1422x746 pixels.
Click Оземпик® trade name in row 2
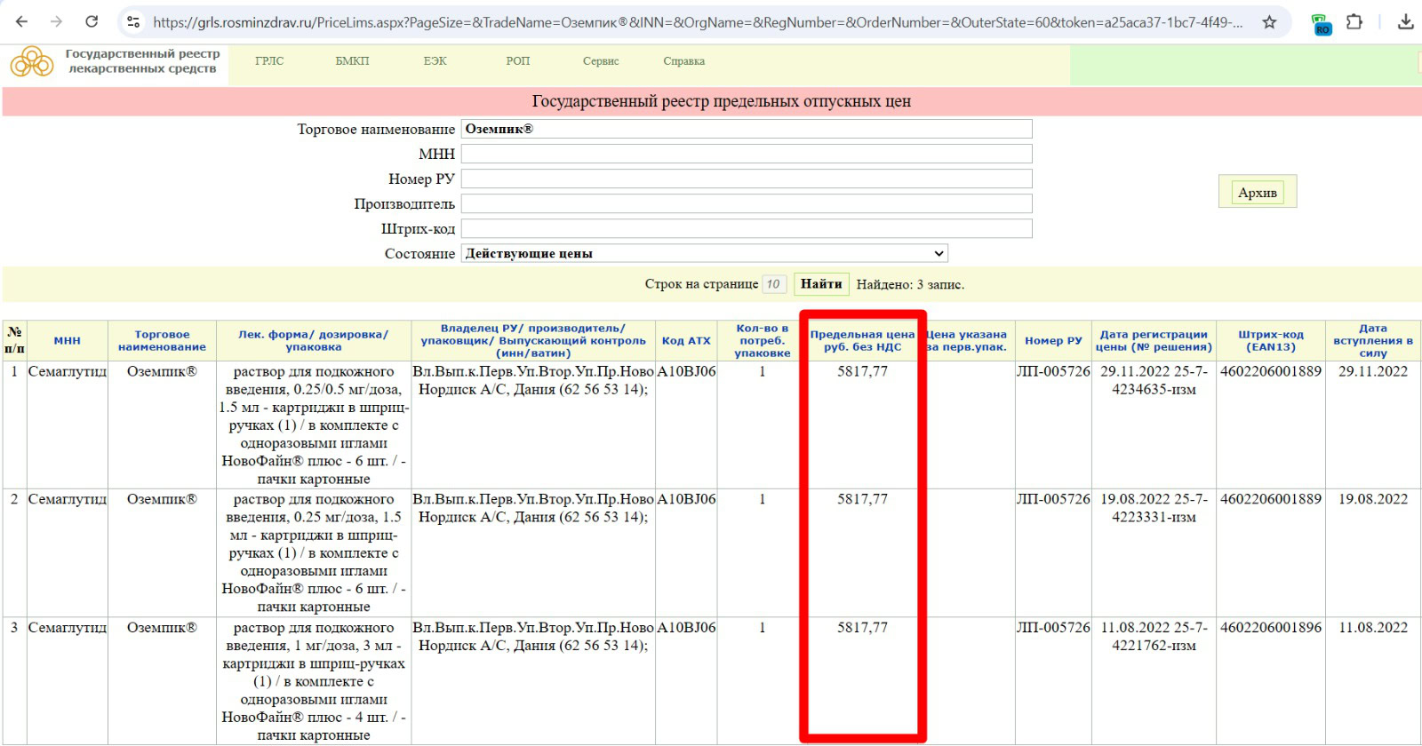coord(162,499)
